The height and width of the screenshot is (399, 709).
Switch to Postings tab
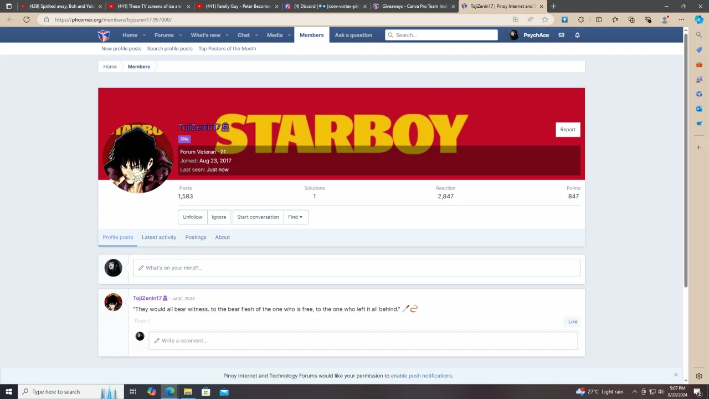[x=196, y=237]
